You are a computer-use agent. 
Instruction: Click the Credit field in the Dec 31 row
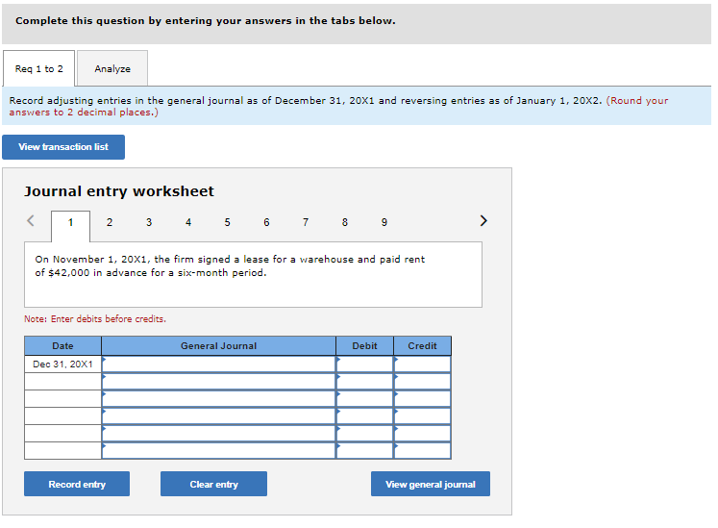point(423,365)
